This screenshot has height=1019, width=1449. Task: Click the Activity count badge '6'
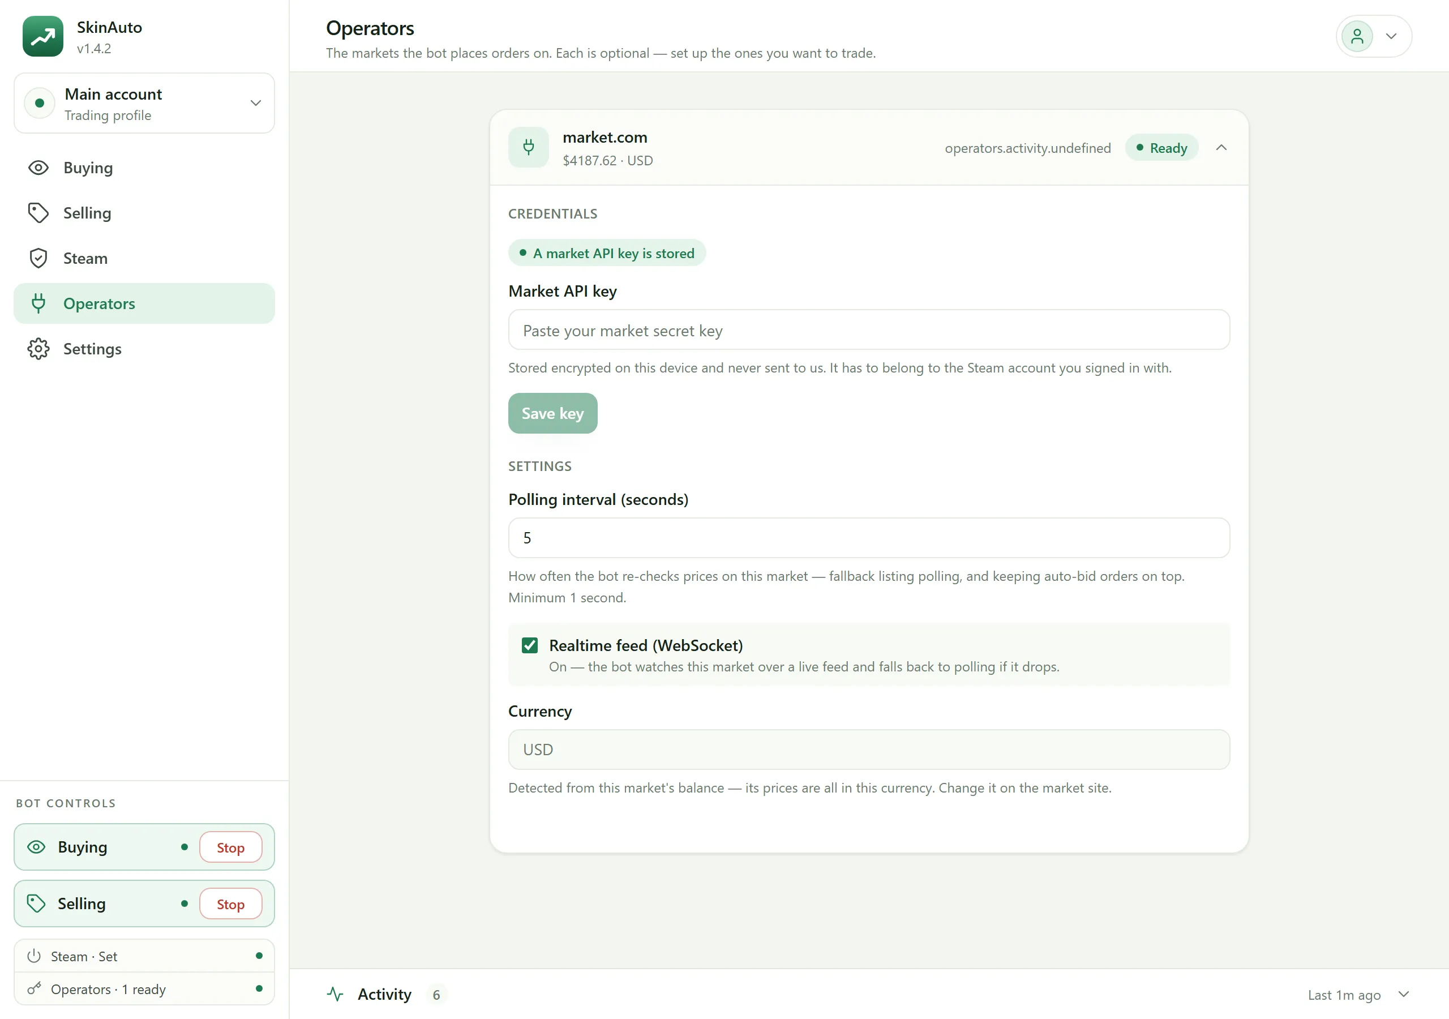436,995
